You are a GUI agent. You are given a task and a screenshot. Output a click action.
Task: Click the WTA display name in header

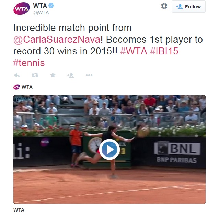[40, 6]
